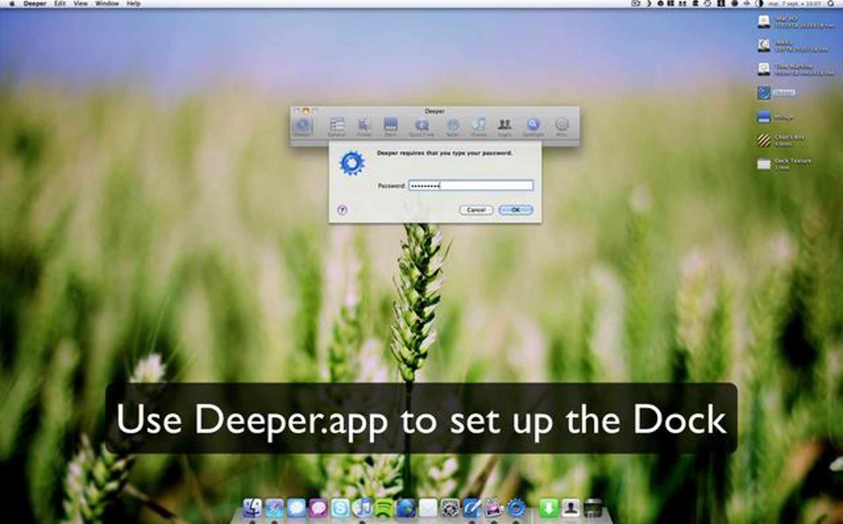Open the purple chat bubble app in Dock
The image size is (843, 524).
pos(318,508)
